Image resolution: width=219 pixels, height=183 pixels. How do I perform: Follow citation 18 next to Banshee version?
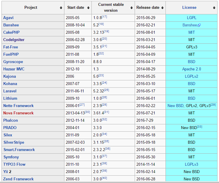pyautogui.click(x=101, y=24)
